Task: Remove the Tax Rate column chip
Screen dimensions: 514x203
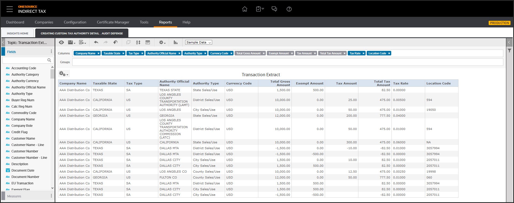Action: point(363,53)
